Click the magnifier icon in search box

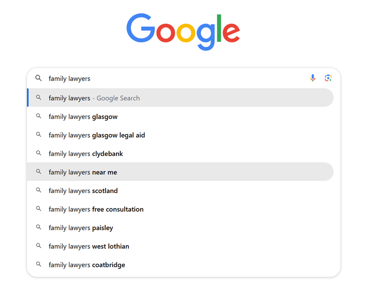[x=39, y=78]
